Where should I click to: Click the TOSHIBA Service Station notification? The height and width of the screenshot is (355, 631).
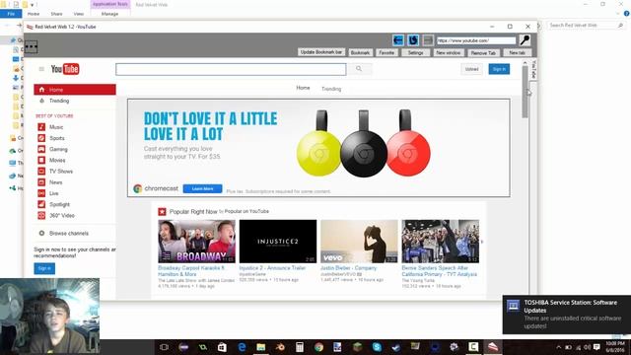point(567,315)
